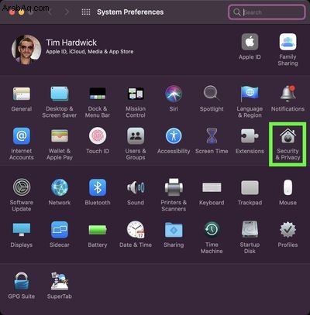The image size is (310, 315).
Task: Click the Search field
Action: 267,12
